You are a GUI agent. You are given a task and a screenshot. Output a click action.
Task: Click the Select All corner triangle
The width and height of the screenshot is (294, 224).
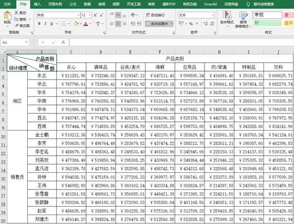point(4,52)
